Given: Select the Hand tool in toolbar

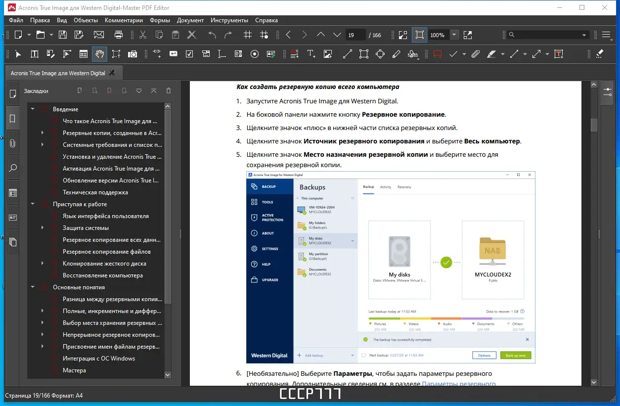Looking at the screenshot, I should 100,54.
